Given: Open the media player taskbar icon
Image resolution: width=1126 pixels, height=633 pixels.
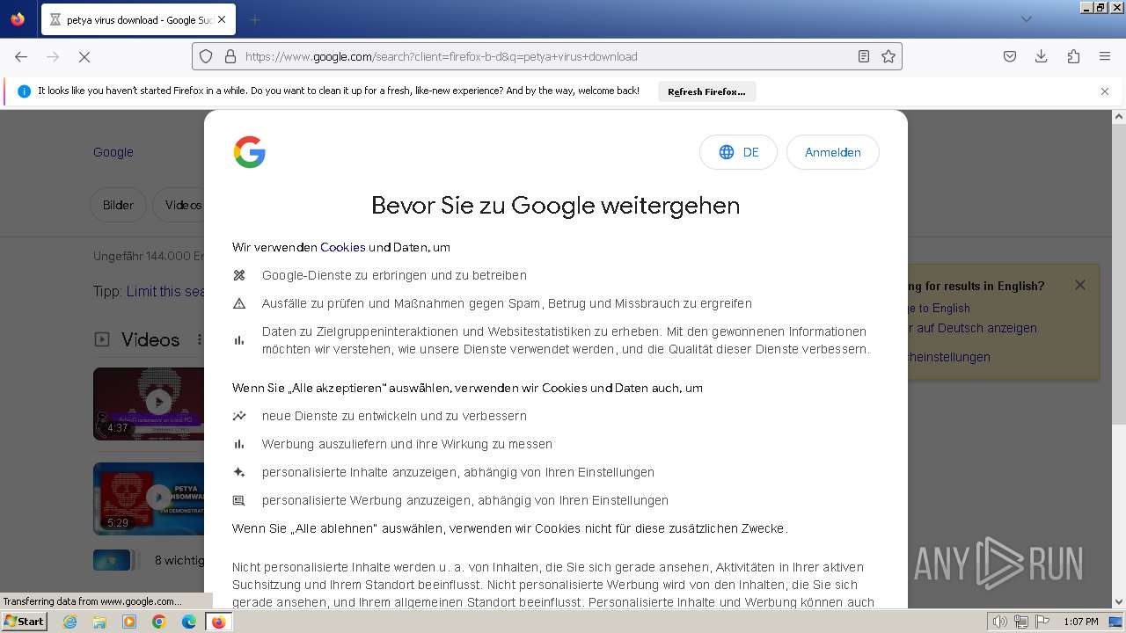Looking at the screenshot, I should coord(129,622).
